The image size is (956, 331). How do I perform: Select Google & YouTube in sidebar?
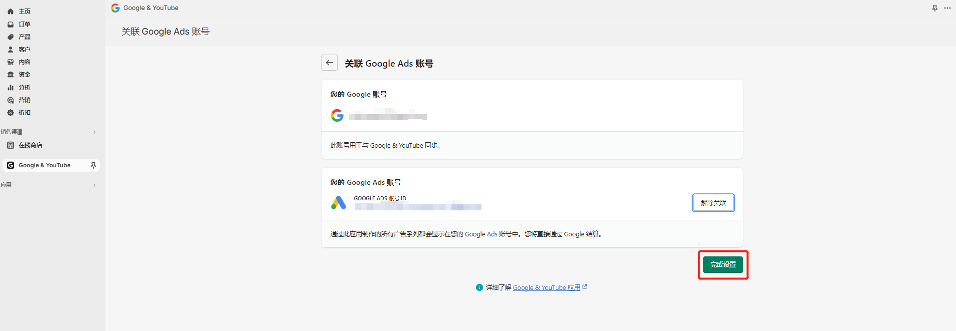(x=45, y=165)
